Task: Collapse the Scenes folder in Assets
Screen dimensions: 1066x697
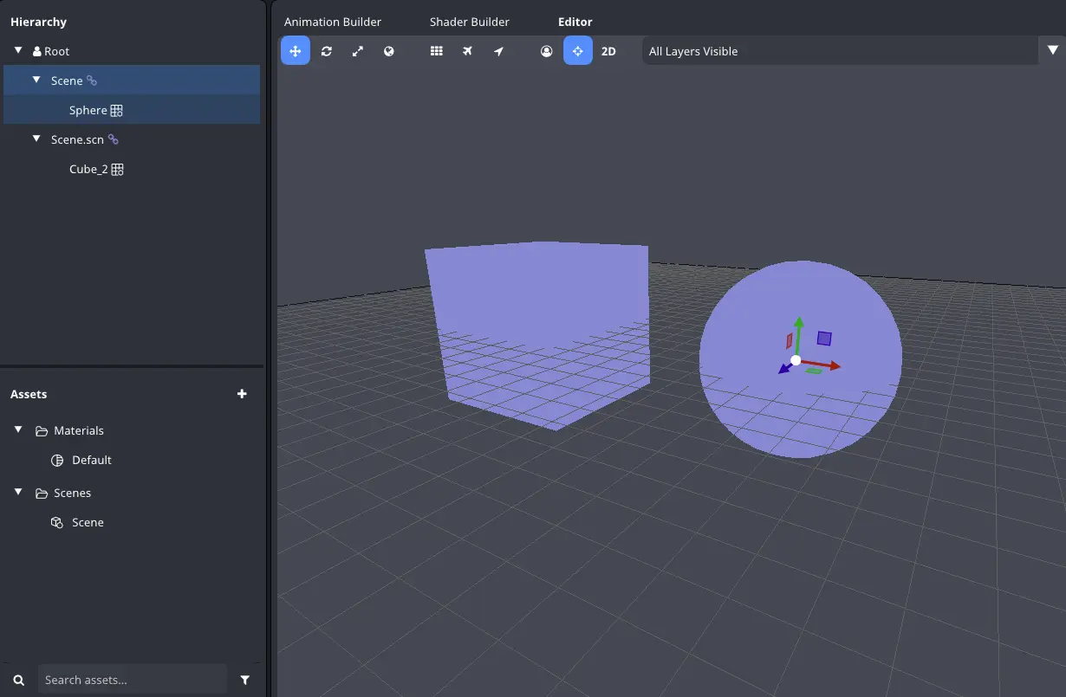Action: pos(18,492)
